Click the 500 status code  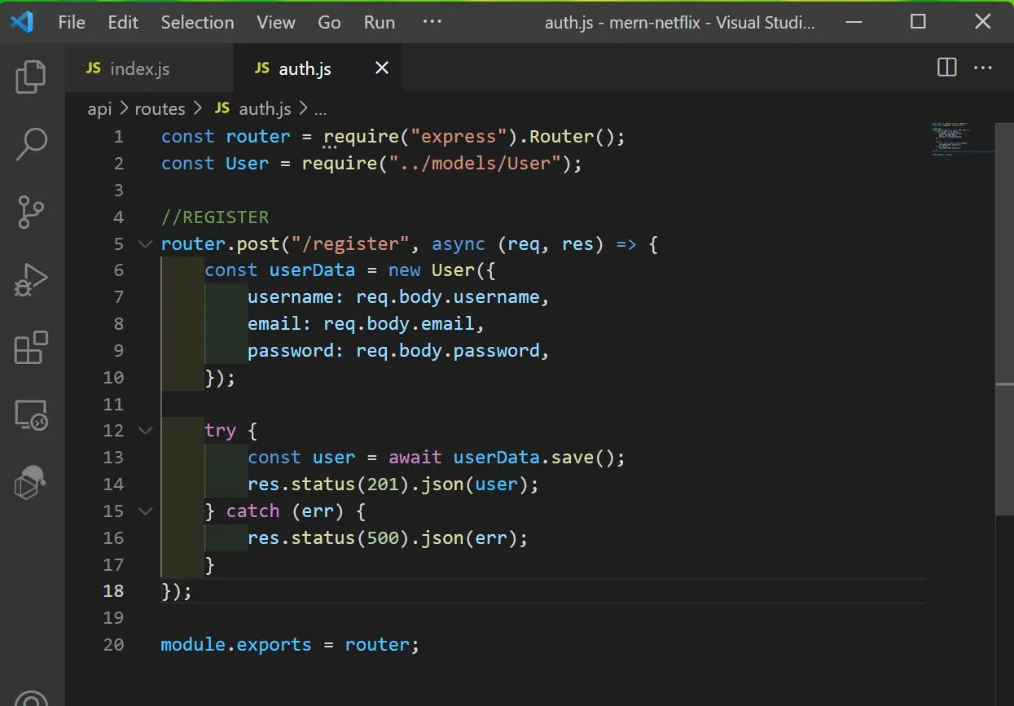tap(383, 538)
